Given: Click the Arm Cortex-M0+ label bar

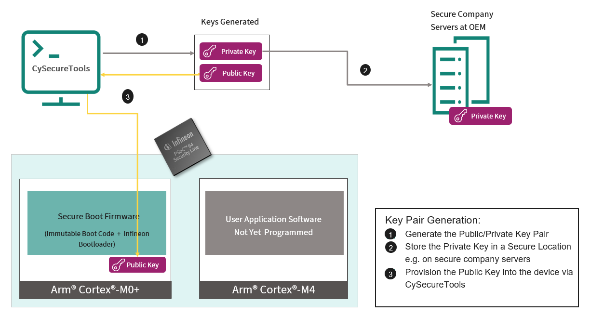Looking at the screenshot, I should pos(95,290).
